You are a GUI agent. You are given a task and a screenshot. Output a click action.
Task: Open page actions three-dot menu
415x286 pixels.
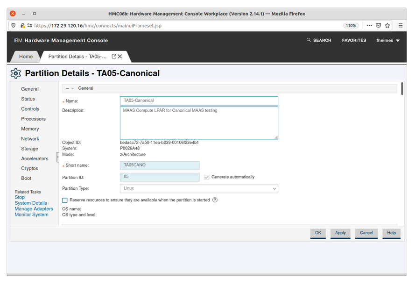point(369,26)
